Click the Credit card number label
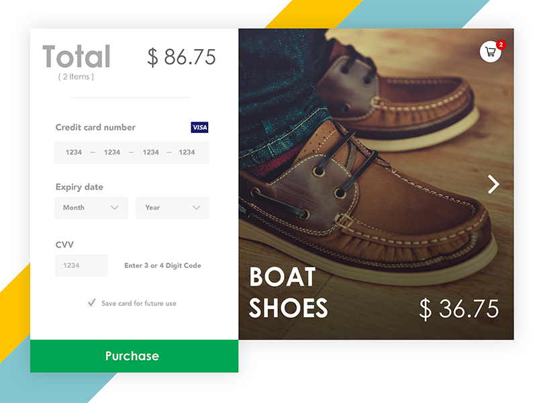537x403 pixels. (x=95, y=128)
